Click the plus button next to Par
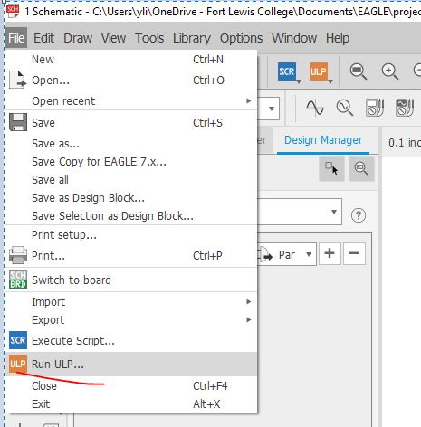Viewport: 421px width, 427px height. tap(330, 253)
